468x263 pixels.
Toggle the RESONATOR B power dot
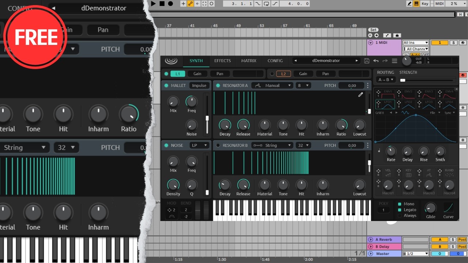pyautogui.click(x=218, y=145)
